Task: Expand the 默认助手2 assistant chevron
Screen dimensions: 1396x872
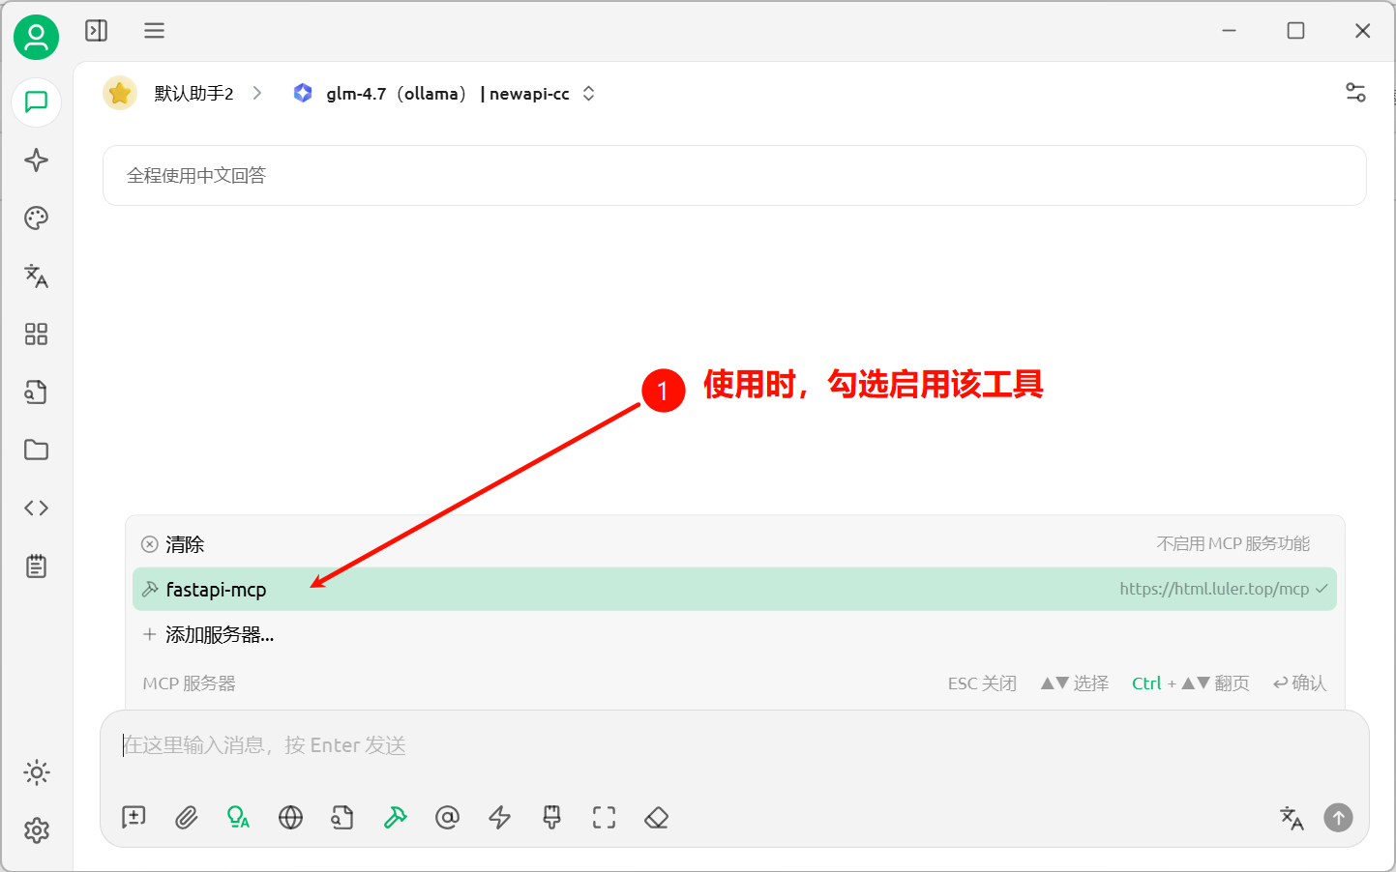Action: (257, 94)
